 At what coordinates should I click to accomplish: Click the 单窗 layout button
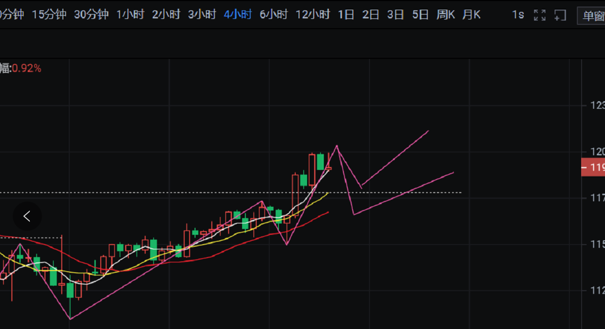(x=591, y=16)
